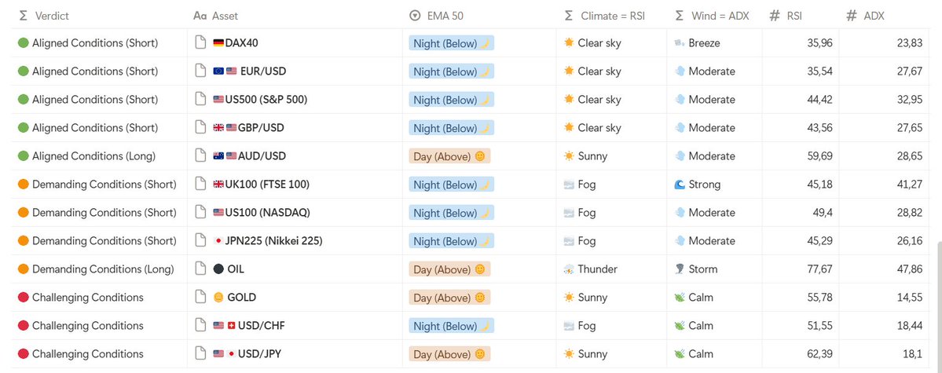Select ADX value 18,1 for USD/JPY
Viewport: 942px width, 373px height.
pos(913,354)
